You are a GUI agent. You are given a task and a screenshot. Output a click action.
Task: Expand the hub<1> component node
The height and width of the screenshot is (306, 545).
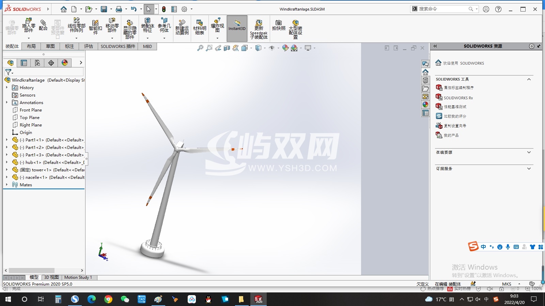coord(7,163)
